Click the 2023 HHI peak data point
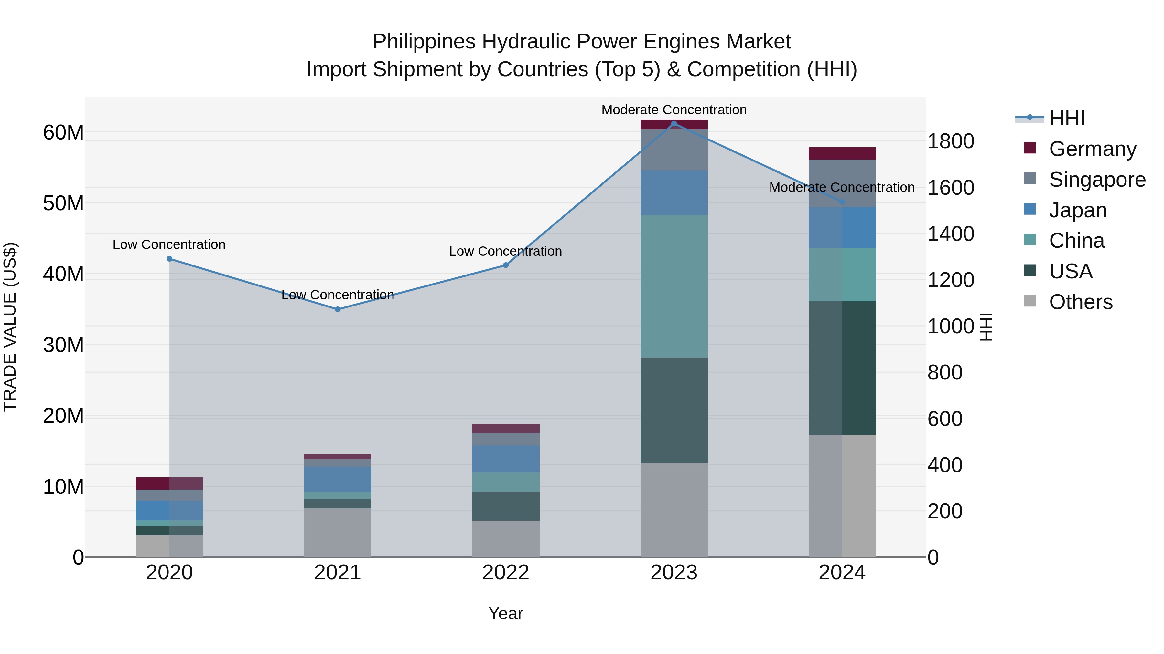Image resolution: width=1164 pixels, height=654 pixels. pyautogui.click(x=674, y=123)
